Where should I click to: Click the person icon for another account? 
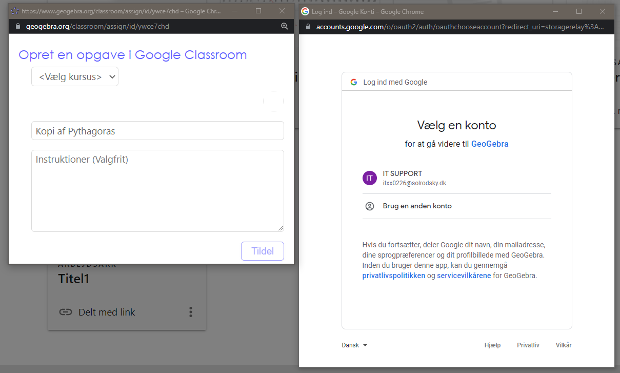pyautogui.click(x=369, y=206)
